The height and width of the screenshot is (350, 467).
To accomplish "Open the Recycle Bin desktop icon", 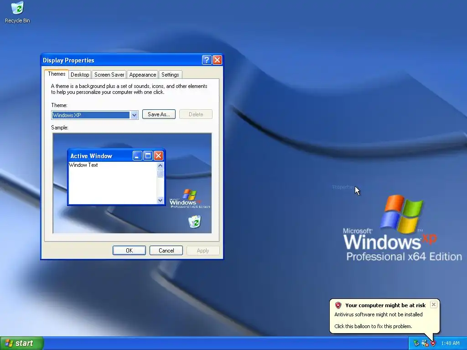I will click(18, 12).
